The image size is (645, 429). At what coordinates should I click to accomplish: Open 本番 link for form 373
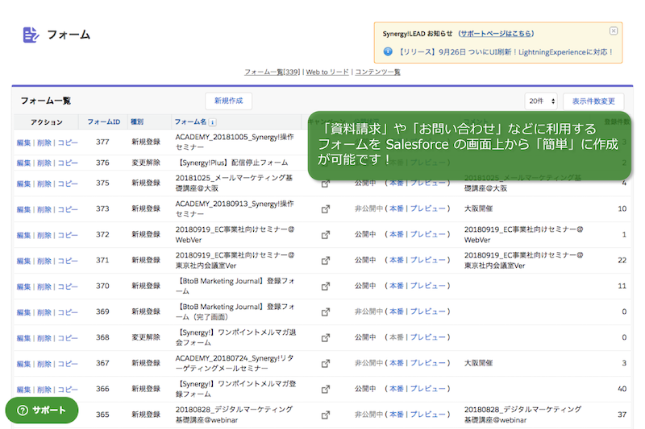(x=397, y=208)
